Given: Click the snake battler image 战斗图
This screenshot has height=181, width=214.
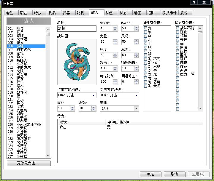Looking at the screenshot, I should (77, 62).
